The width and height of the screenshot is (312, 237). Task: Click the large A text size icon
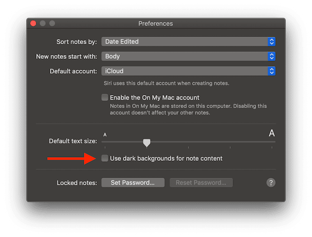[272, 133]
